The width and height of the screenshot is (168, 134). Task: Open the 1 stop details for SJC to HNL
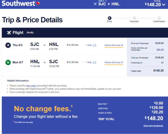[x=89, y=45]
